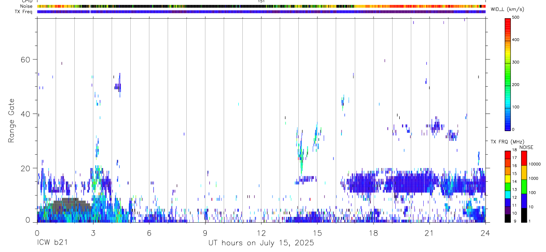Click the '400' tick on width scale
546x252 pixels.
point(516,40)
